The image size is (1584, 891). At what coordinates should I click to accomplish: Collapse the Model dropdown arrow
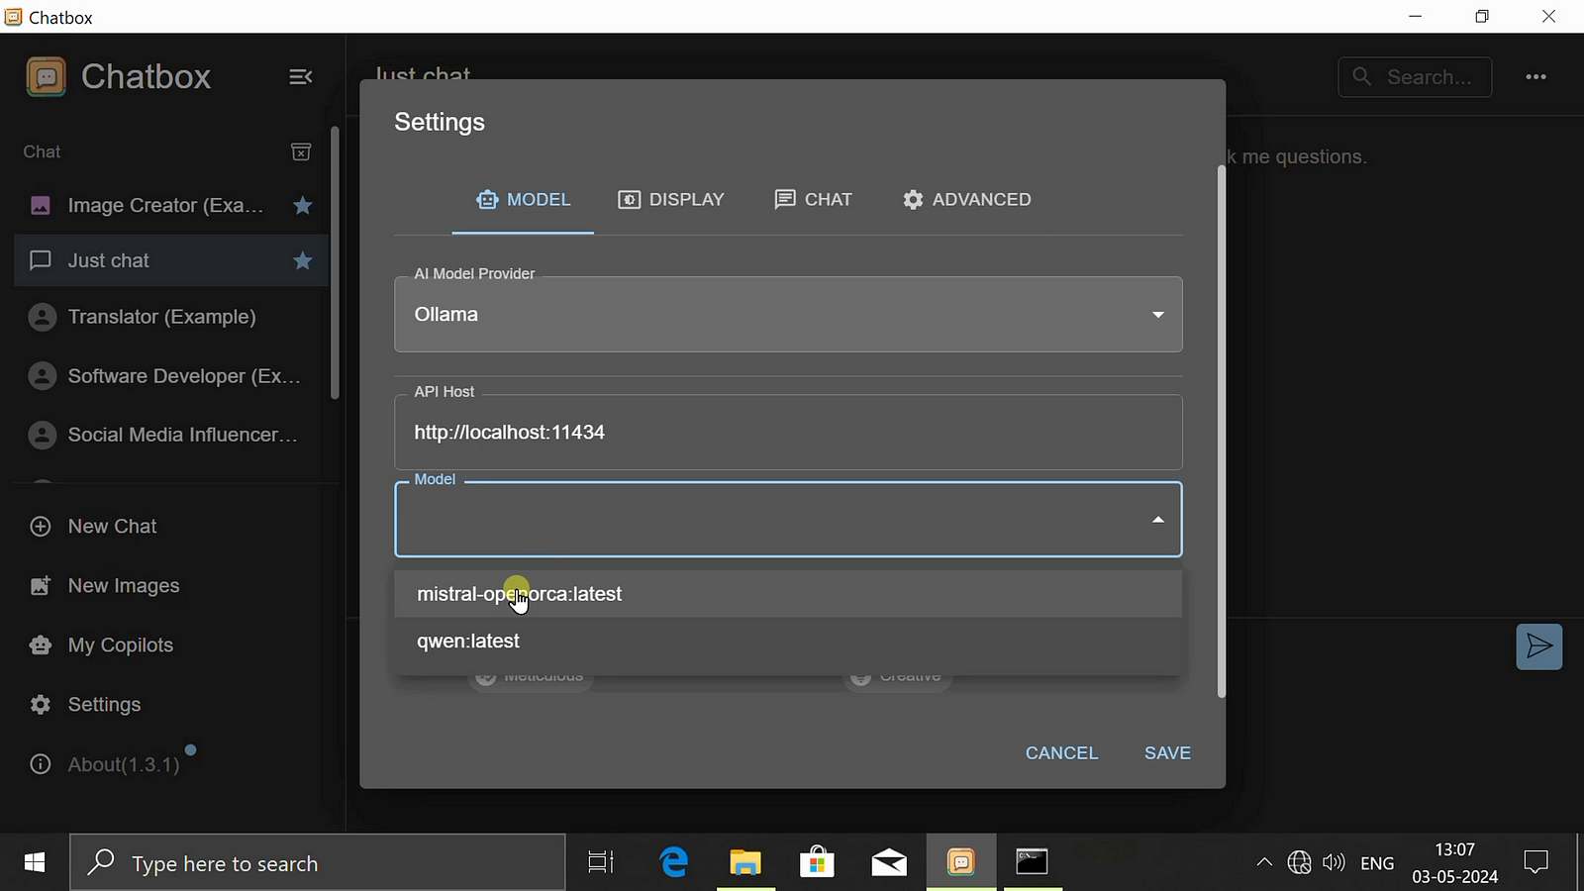(1157, 520)
